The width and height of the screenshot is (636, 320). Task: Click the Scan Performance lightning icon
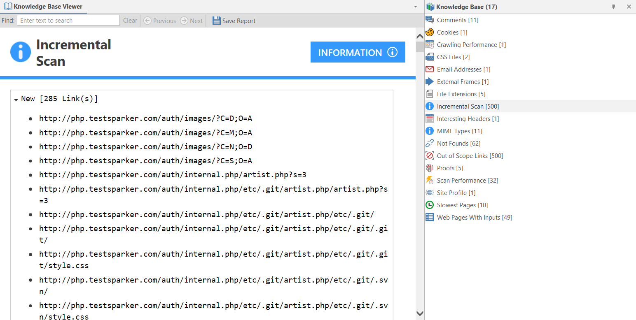[430, 180]
